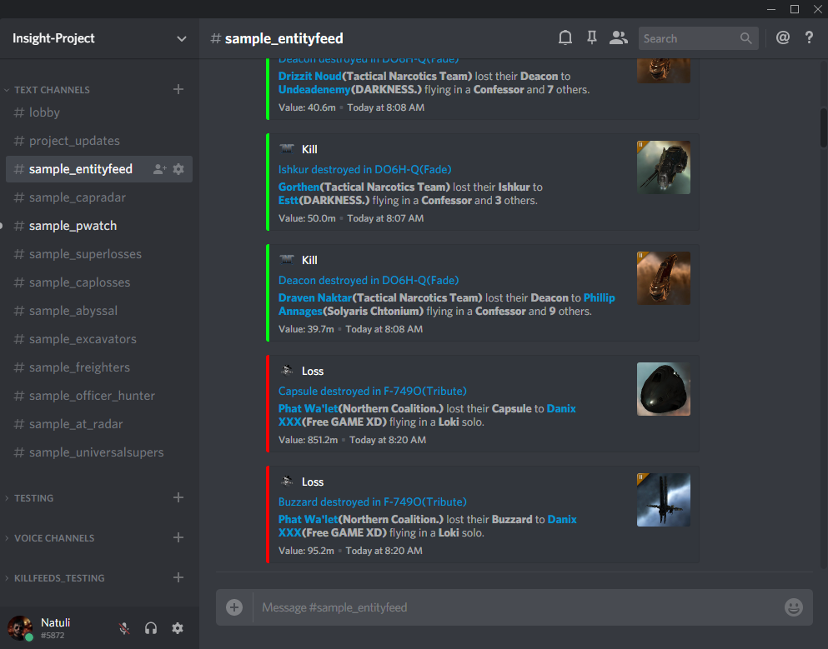
Task: Open Capsule destroyed in F-749O(Tribute) link
Action: 373,391
